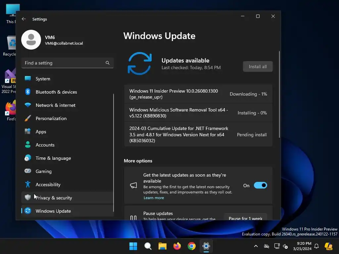Click the large blue update refresh icon

pos(140,63)
